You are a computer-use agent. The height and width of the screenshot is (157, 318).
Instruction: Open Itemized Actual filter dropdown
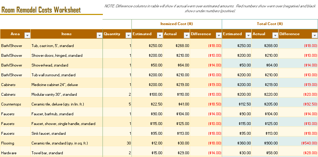click(187, 36)
